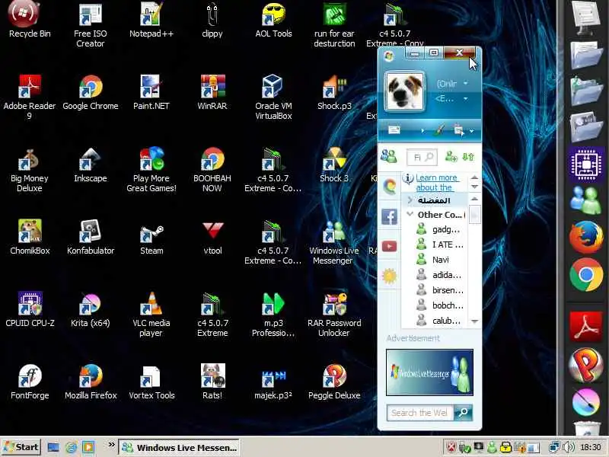The height and width of the screenshot is (457, 609).
Task: Click the contact list sort-arrows icon
Action: (x=468, y=157)
